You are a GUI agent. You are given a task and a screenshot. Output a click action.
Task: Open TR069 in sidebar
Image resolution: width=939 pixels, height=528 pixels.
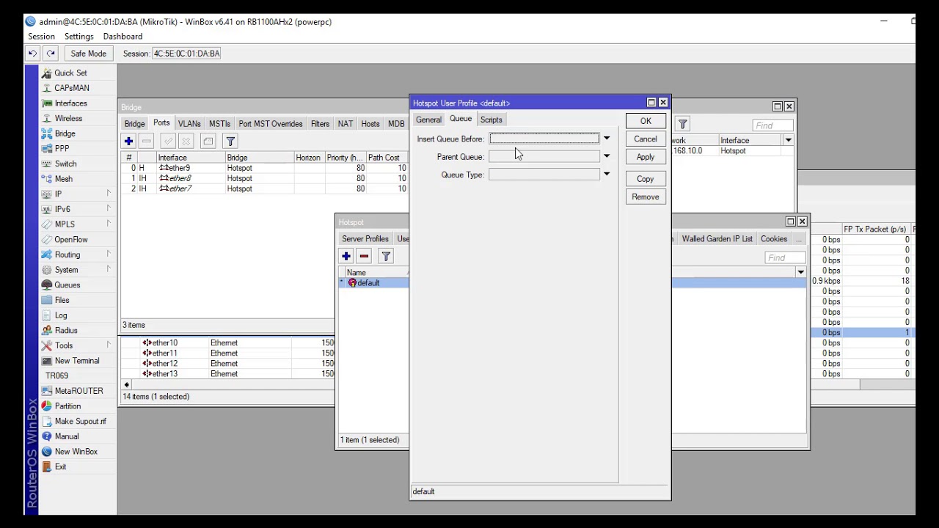56,375
